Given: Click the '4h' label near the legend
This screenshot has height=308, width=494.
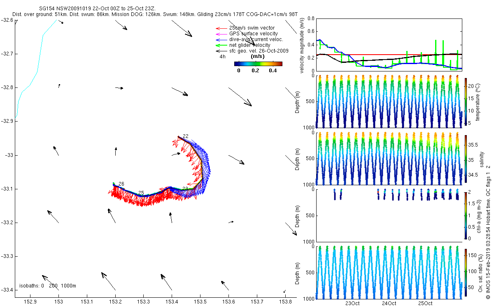Looking at the screenshot, I should 223,57.
